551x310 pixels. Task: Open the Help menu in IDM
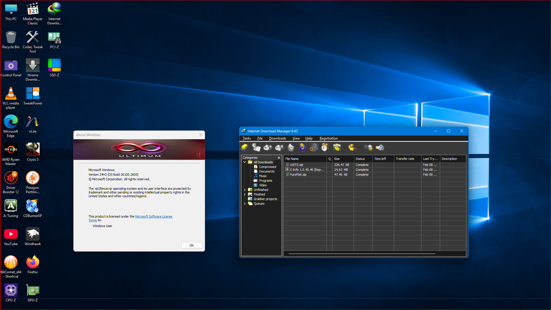pyautogui.click(x=309, y=138)
